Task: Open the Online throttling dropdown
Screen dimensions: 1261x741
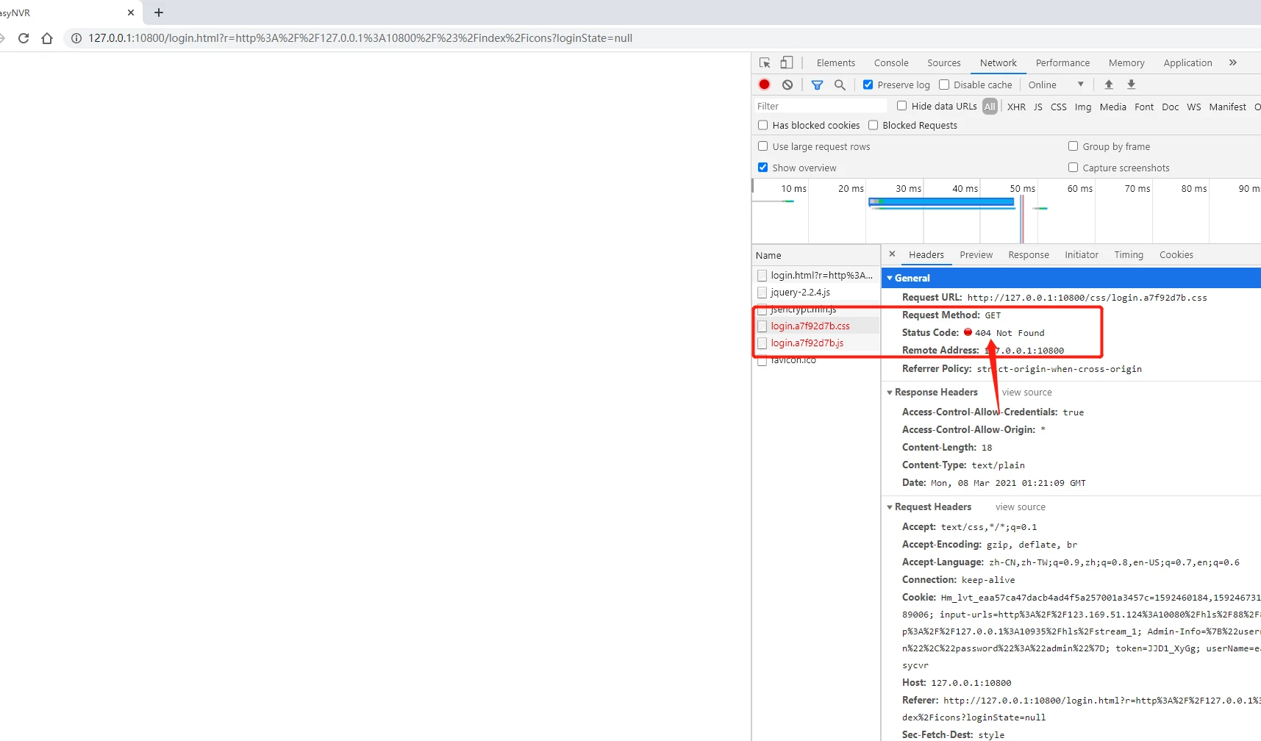Action: click(x=1056, y=85)
